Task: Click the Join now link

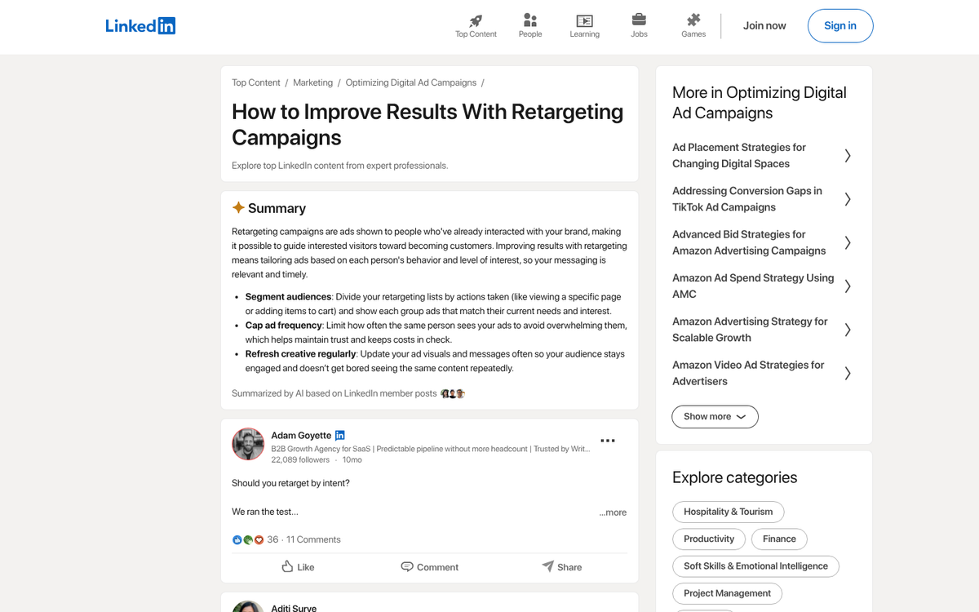Action: (x=764, y=25)
